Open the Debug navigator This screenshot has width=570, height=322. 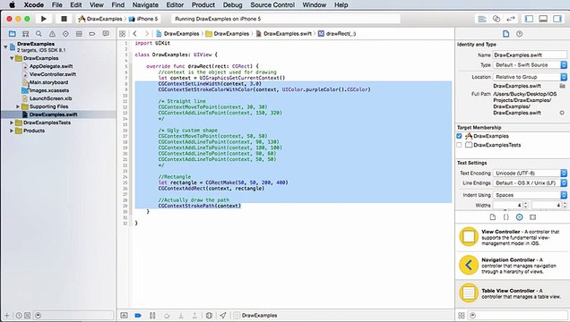79,34
